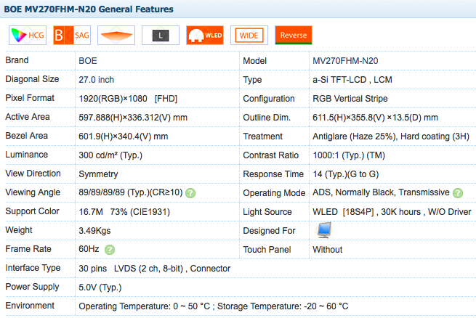Click the 597.888(H)×336.312(V) mm active area value
The width and height of the screenshot is (476, 318).
(133, 118)
